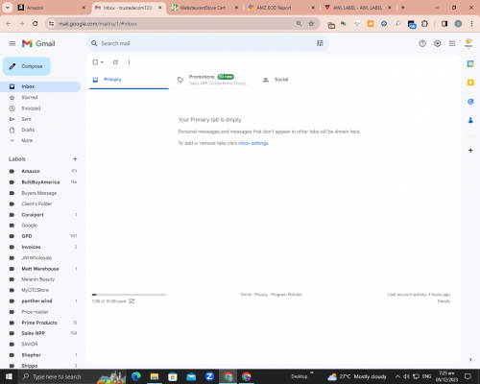Open Windows Start menu
Image resolution: width=480 pixels, height=384 pixels.
coord(9,376)
